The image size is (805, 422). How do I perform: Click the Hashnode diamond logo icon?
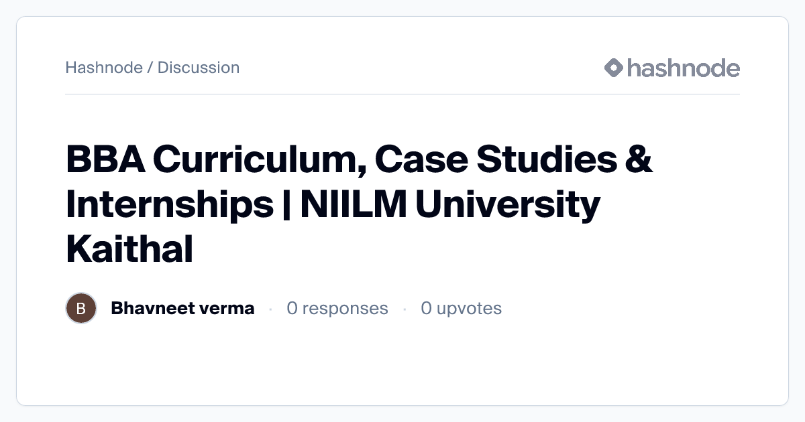pyautogui.click(x=614, y=68)
